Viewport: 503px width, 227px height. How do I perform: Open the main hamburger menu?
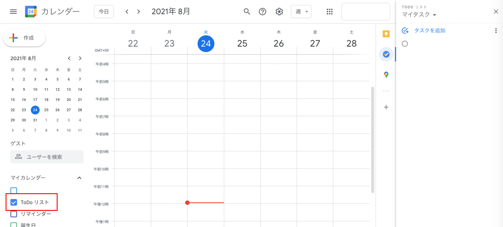point(13,12)
